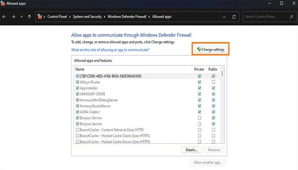Enable BranchCache Hosted Cache Client name checkbox
This screenshot has width=298, height=170.
pos(77,136)
